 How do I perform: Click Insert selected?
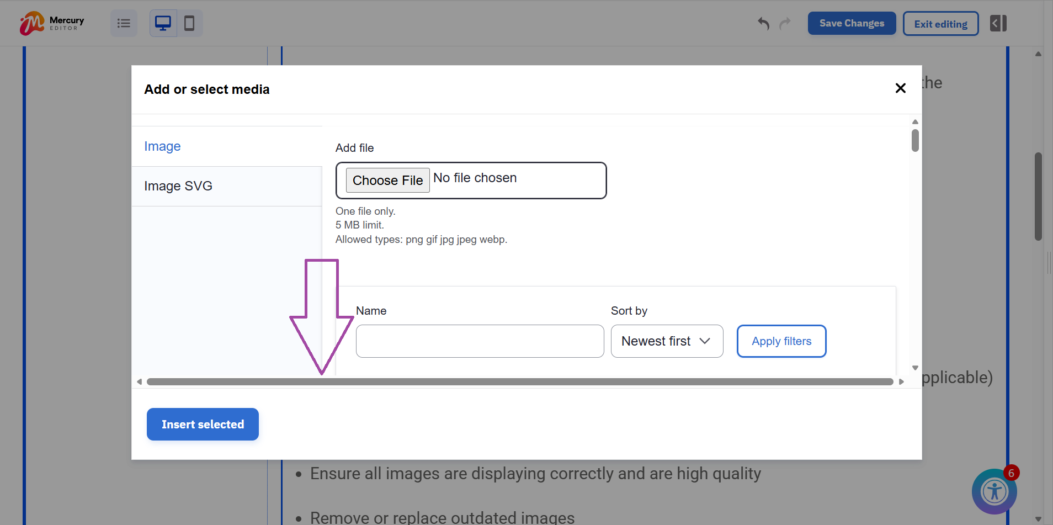click(x=202, y=424)
